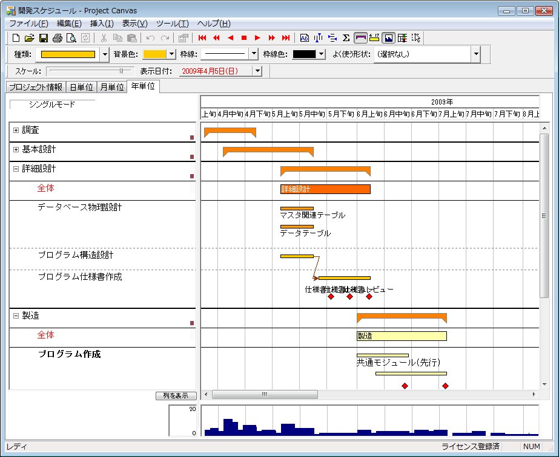559x457 pixels.
Task: Click the Sigma summation icon
Action: (346, 38)
